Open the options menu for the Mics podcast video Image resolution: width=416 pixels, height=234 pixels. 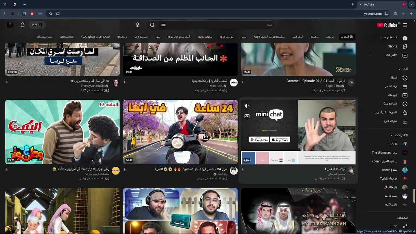125,81
